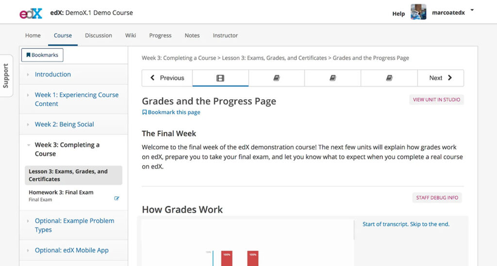Open the first book unit icon
Viewport: 497px width, 266px height.
276,78
